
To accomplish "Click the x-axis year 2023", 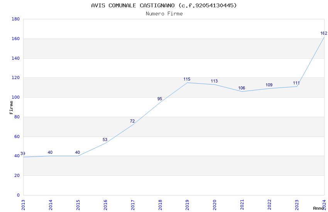I will coord(297,205).
